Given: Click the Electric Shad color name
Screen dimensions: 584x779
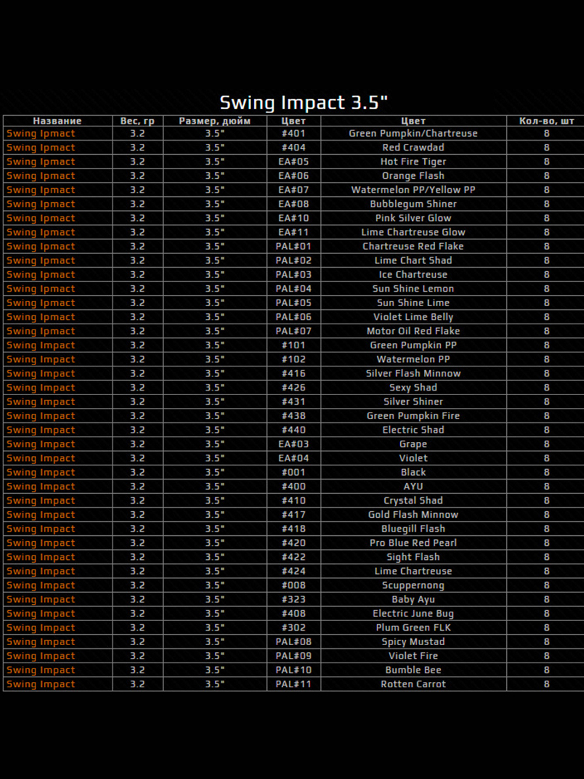Looking at the screenshot, I should 413,430.
